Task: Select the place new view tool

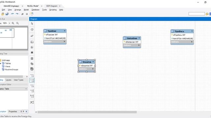Action: (x=32, y=64)
